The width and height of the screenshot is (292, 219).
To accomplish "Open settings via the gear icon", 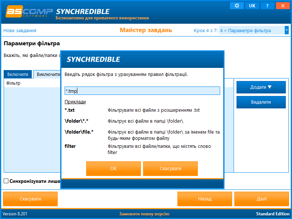I will (237, 5).
